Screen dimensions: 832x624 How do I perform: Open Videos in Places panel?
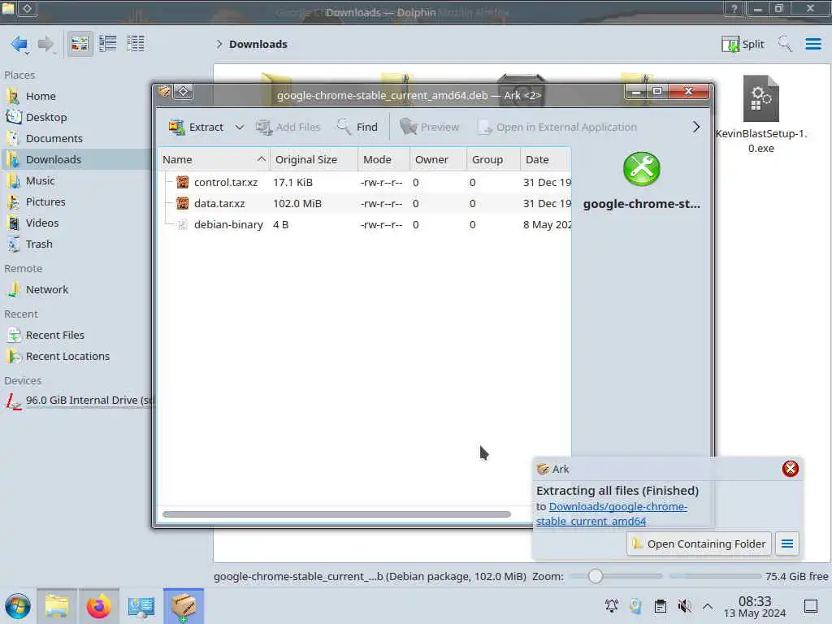click(42, 223)
